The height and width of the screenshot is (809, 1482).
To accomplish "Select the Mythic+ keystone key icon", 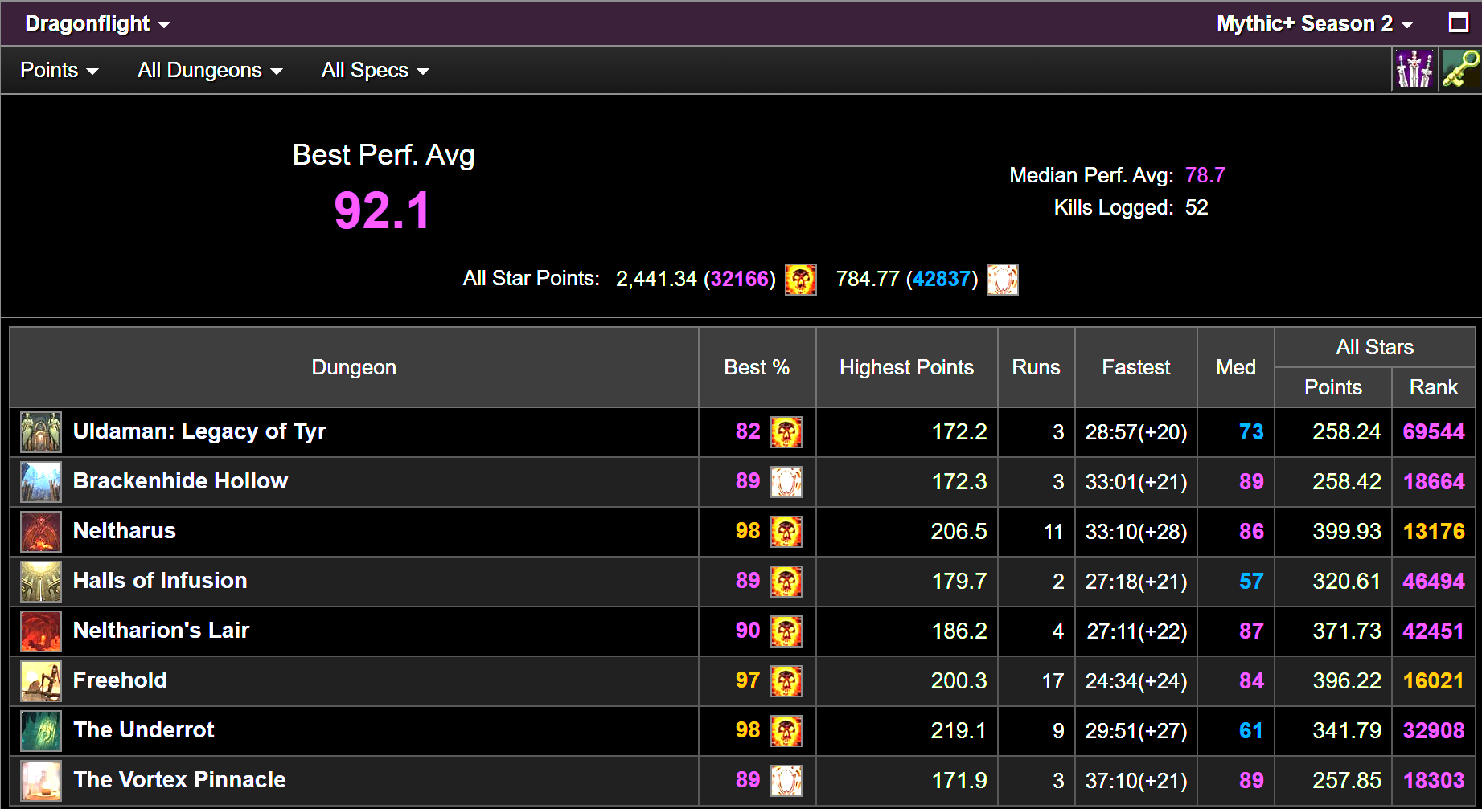I will coord(1460,69).
